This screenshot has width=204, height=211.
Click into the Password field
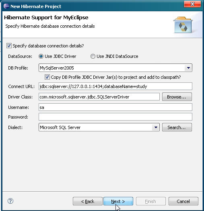[115, 117]
